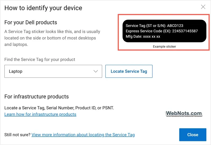Click the Locate Service Tag button
The image size is (211, 145).
point(129,71)
